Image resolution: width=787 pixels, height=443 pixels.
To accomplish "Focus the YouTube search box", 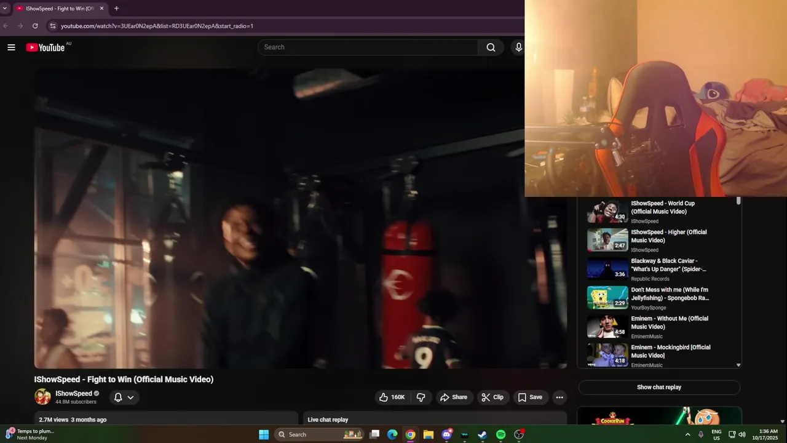I will click(x=368, y=47).
